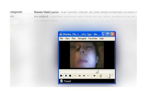Click the sender name ending in 'rotagonist'

tap(16, 12)
